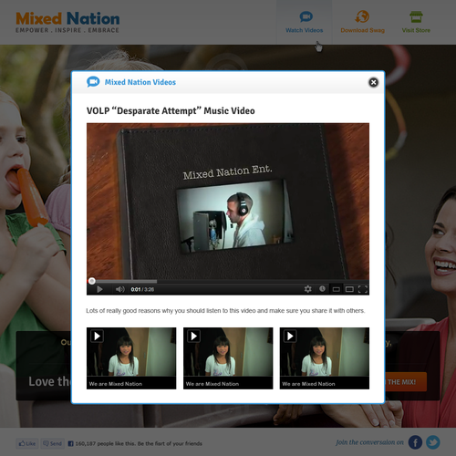Screen dimensions: 456x456
Task: Click the video description text
Action: [225, 311]
